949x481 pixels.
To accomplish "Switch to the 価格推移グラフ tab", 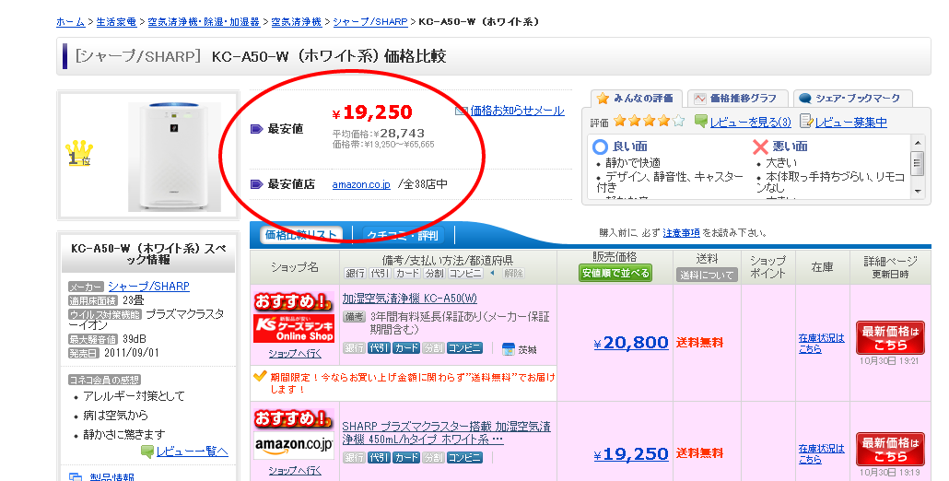I will (x=736, y=98).
